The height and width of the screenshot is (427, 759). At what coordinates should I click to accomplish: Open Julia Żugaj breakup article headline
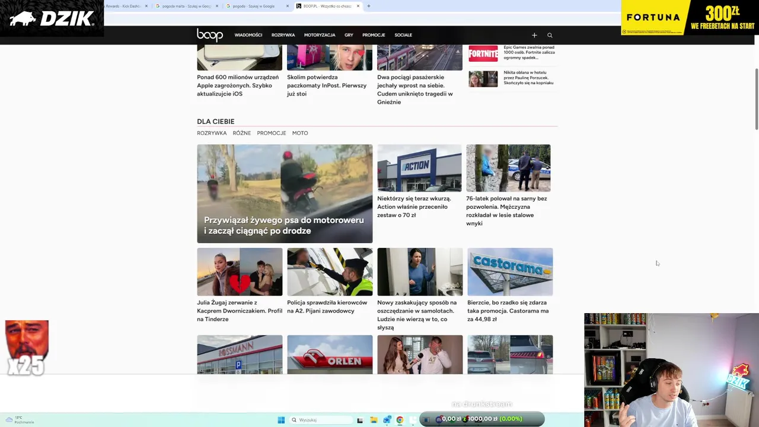pyautogui.click(x=240, y=311)
